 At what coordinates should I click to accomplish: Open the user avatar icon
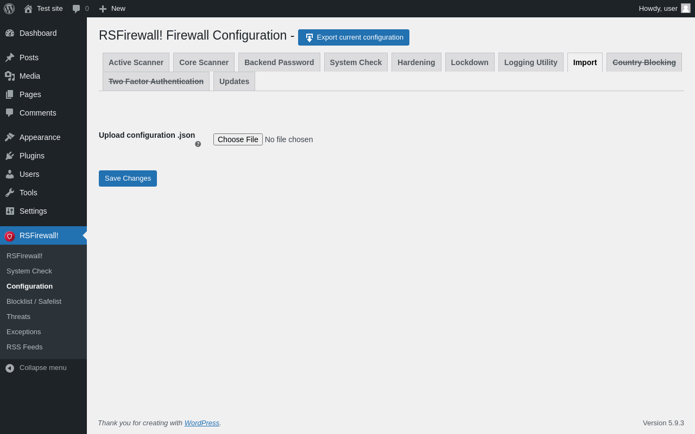pos(686,8)
